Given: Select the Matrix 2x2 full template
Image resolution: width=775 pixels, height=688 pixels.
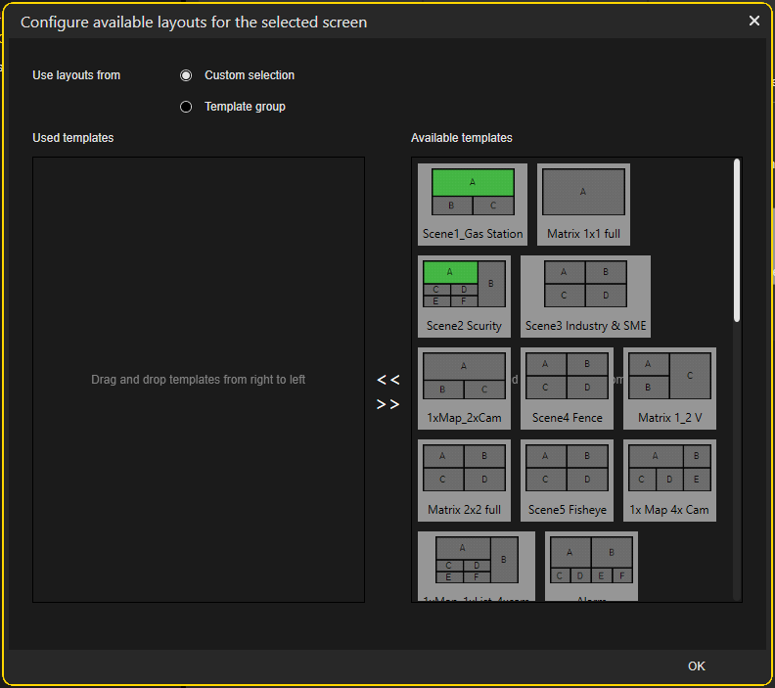Looking at the screenshot, I should tap(464, 480).
